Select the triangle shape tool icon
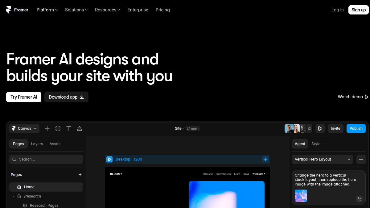This screenshot has width=370, height=208. (x=80, y=128)
